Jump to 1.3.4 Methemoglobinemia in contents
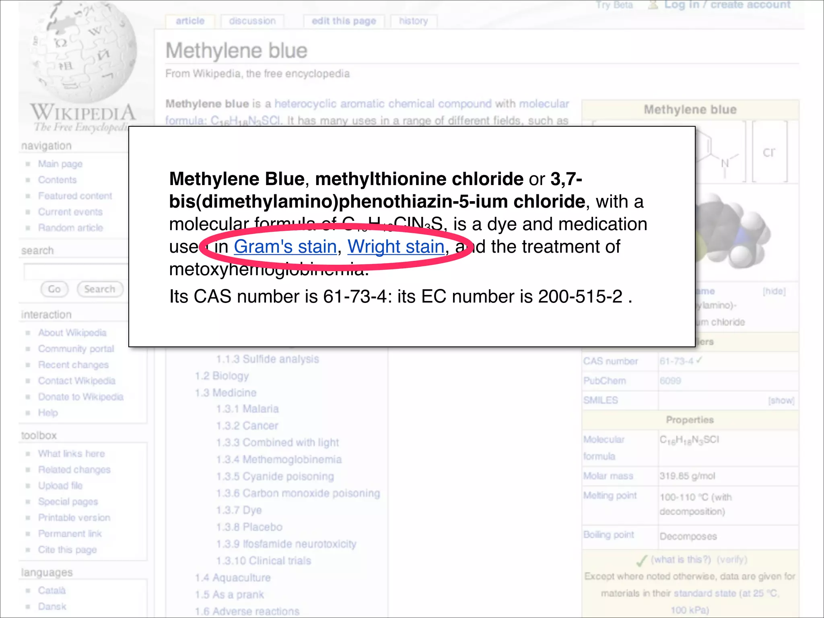The height and width of the screenshot is (618, 824). pyautogui.click(x=292, y=459)
